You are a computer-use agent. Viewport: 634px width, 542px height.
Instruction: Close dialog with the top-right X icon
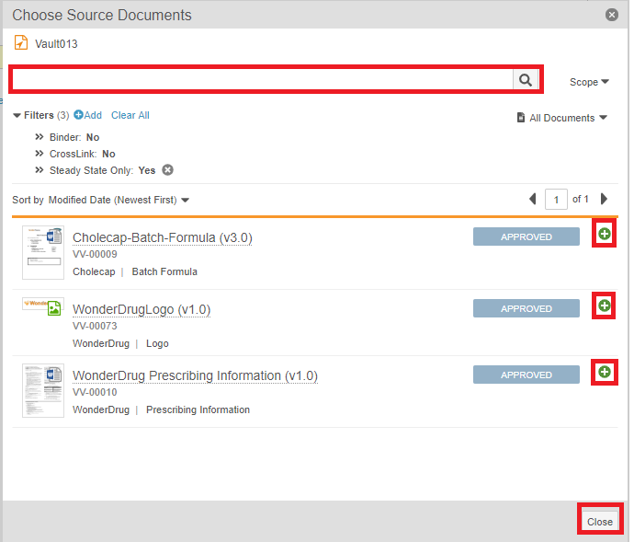[x=612, y=15]
